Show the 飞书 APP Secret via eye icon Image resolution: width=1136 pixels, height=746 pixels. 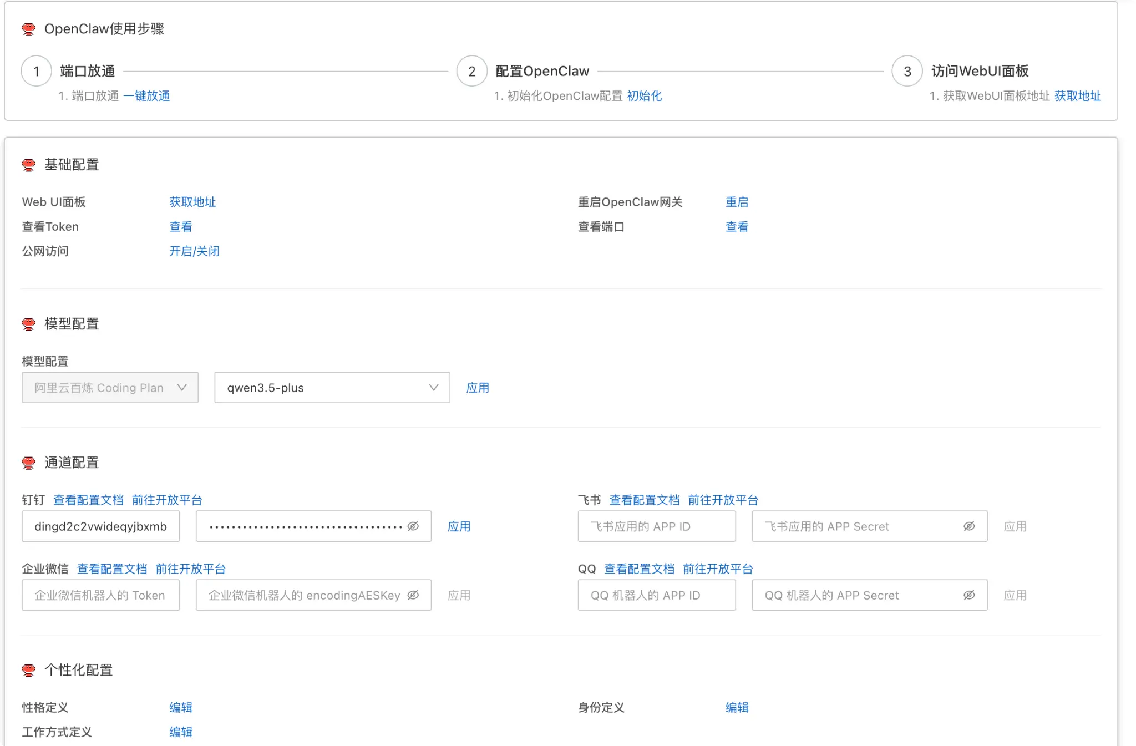(x=968, y=526)
